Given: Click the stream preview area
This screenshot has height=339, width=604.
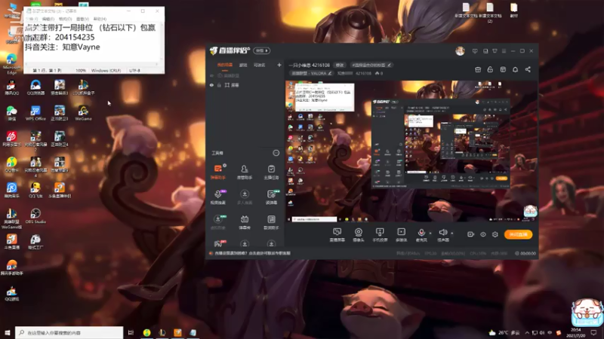Looking at the screenshot, I should click(x=411, y=151).
